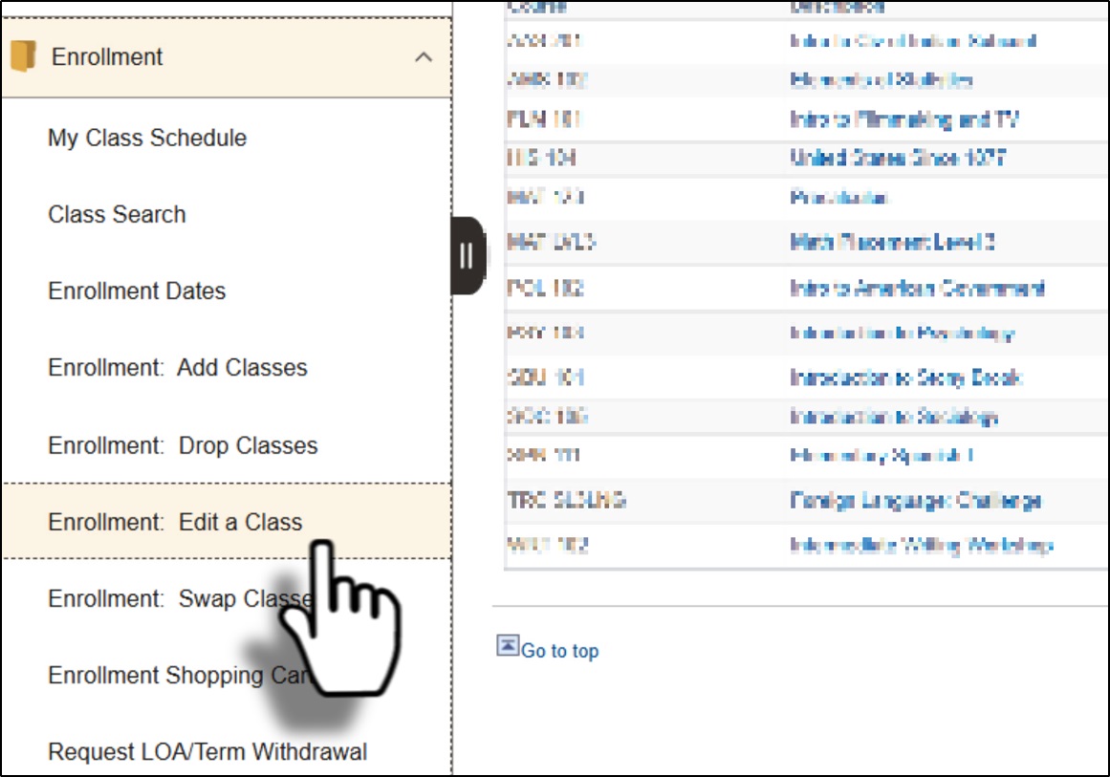Click the Foreign Language Challenge link
The width and height of the screenshot is (1110, 777).
click(x=915, y=500)
